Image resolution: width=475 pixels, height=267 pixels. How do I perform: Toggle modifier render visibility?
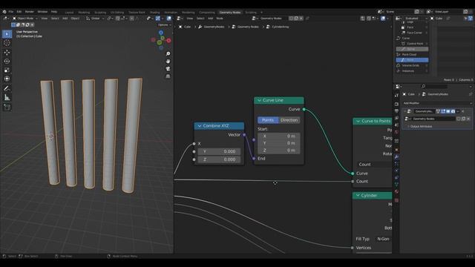click(453, 111)
